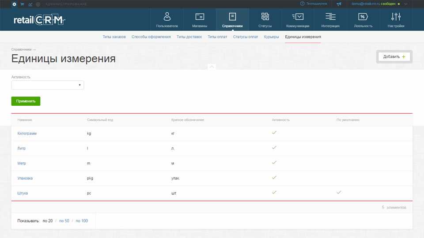Click the шт abbreviation cell
Image resolution: width=424 pixels, height=238 pixels.
click(174, 193)
